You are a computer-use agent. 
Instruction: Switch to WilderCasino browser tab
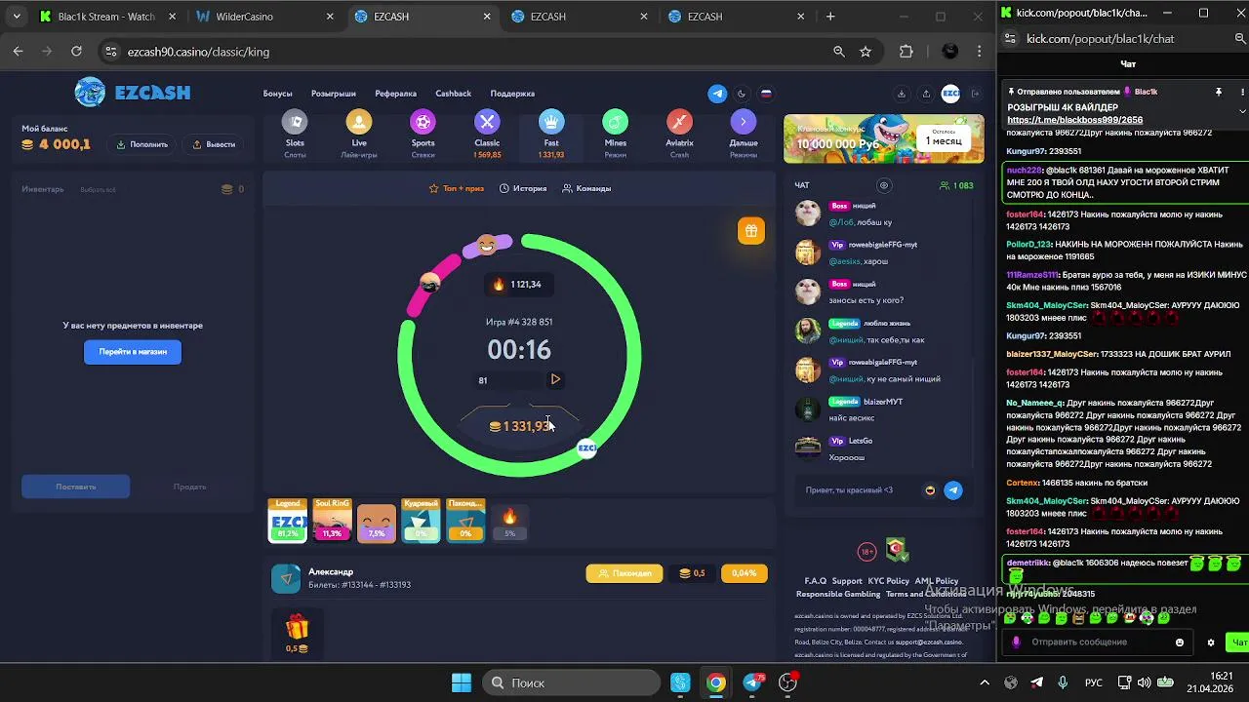point(262,17)
